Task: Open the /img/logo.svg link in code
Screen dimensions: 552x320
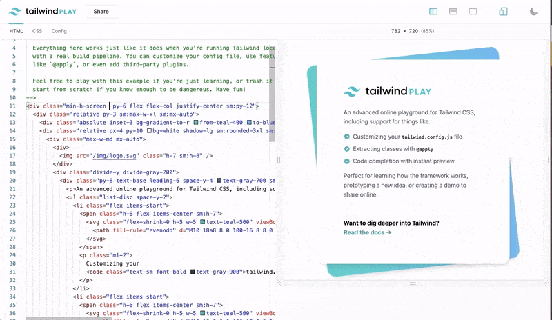Action: 115,156
